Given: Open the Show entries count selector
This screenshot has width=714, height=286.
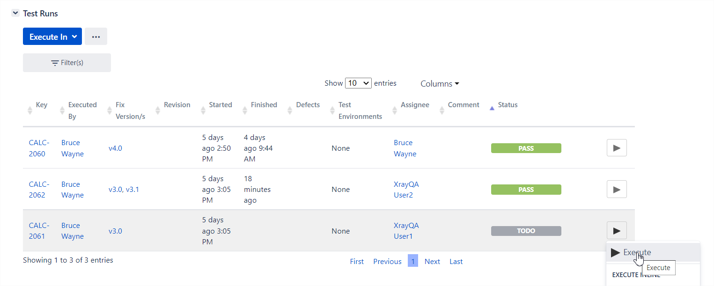Looking at the screenshot, I should (x=358, y=83).
